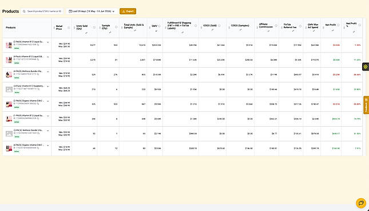Click the info icon beside GMV header
The image size is (369, 211).
point(159,26)
